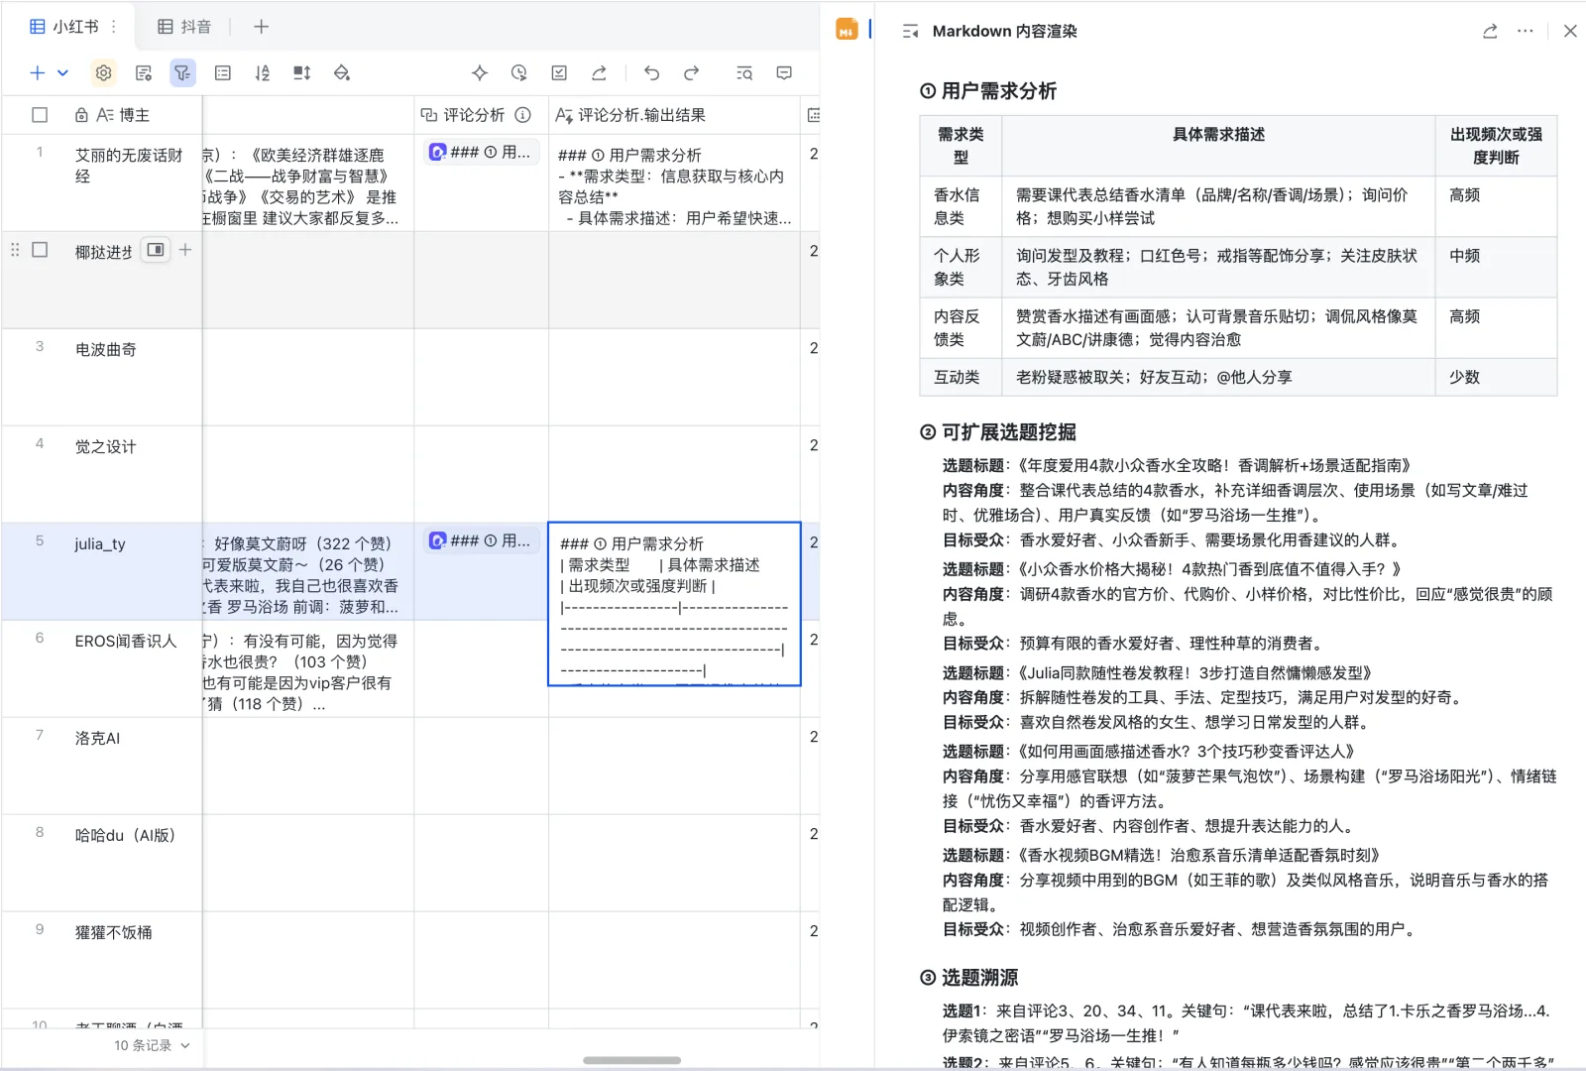Open the A-Z sort icon
Viewport: 1586px width, 1071px height.
pos(263,72)
